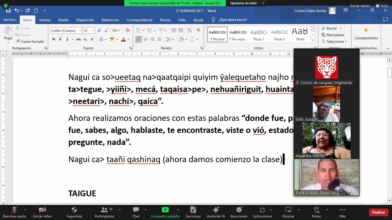Image resolution: width=392 pixels, height=220 pixels.
Task: Open the font size dropdown
Action: tap(93, 31)
